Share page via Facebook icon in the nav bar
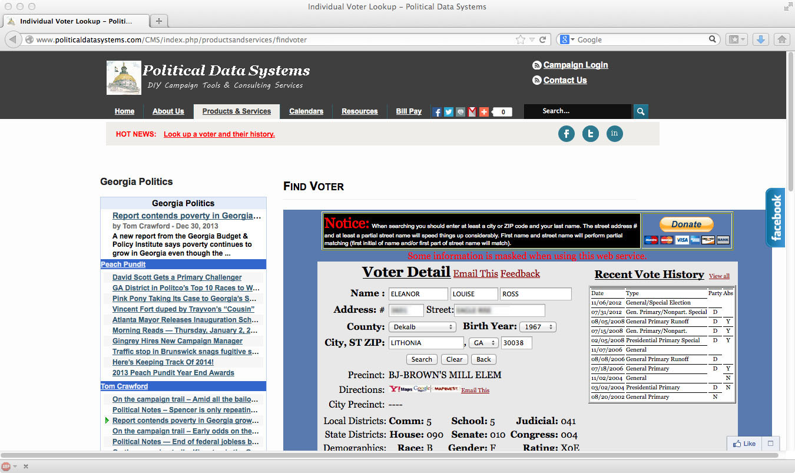795x473 pixels. pyautogui.click(x=436, y=112)
